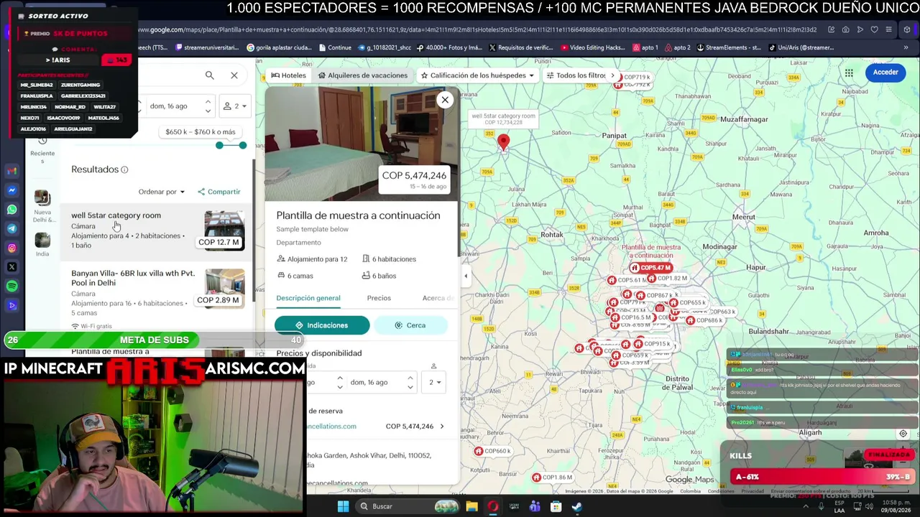Screen dimensions: 920x517
Task: Close the place details card
Action: point(445,100)
